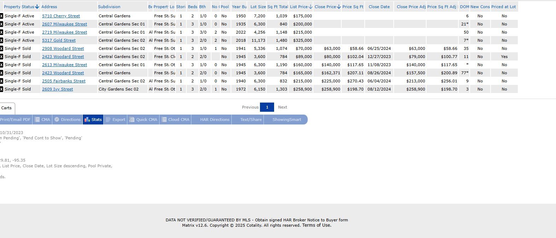Launch Quick CMA from the toolbar
Screen dimensions: 556x238
143,120
